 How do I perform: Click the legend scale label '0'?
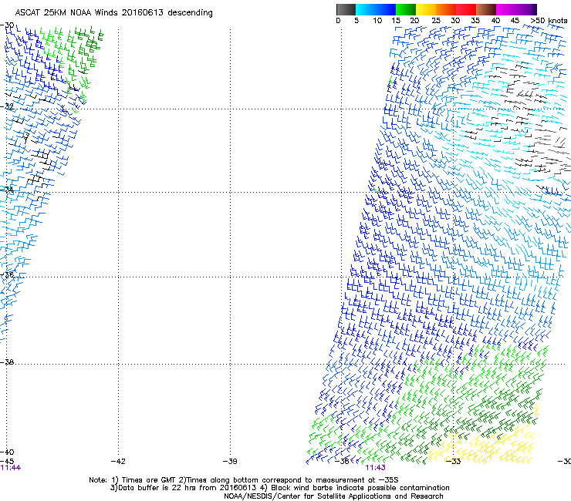click(338, 21)
